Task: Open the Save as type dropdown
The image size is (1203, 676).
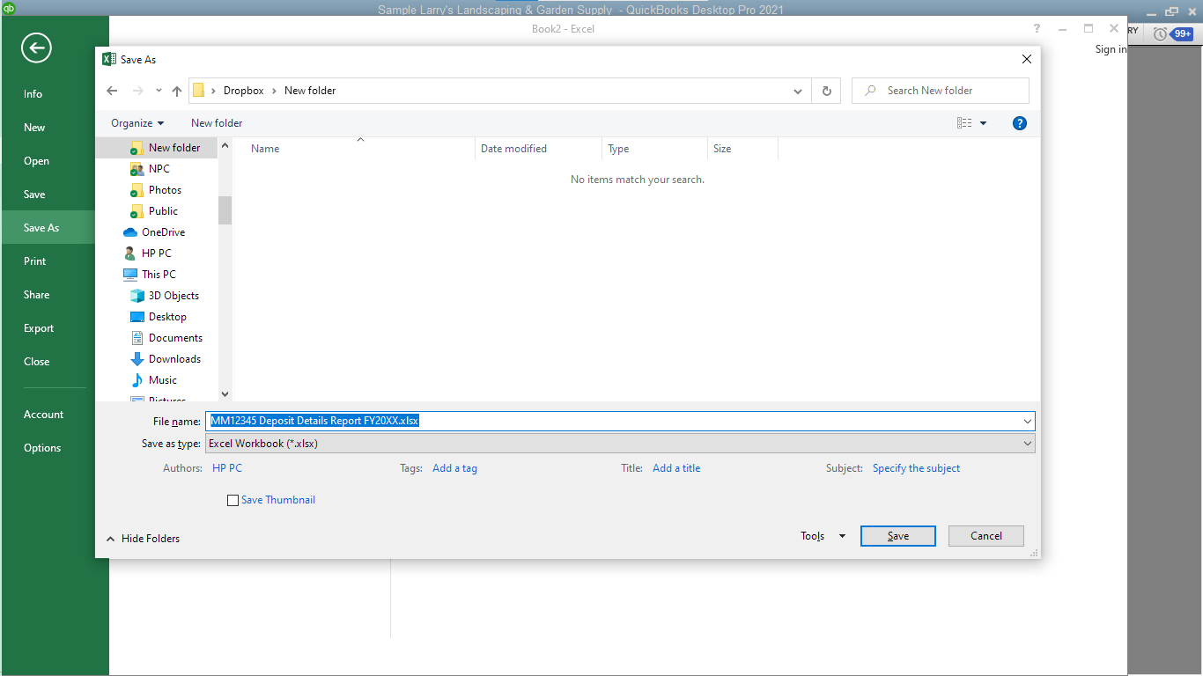Action: [x=620, y=444]
